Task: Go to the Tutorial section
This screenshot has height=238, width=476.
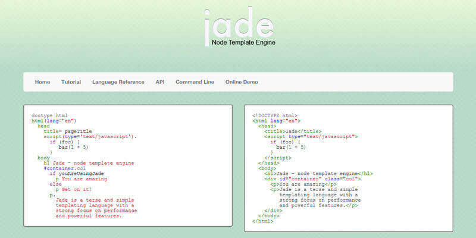Action: pyautogui.click(x=71, y=82)
